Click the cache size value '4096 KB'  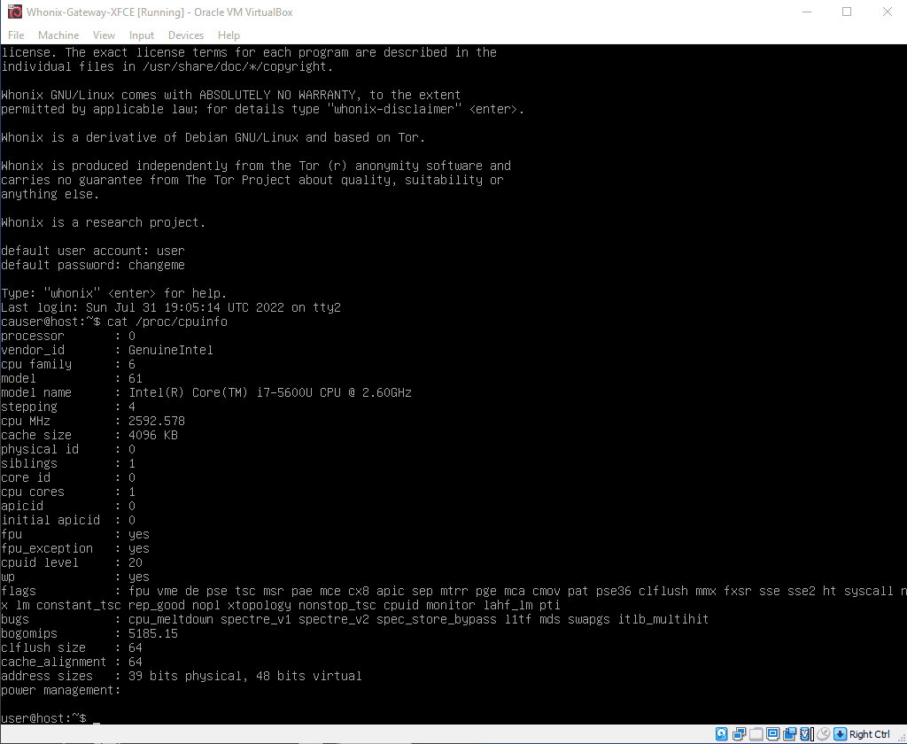click(153, 435)
